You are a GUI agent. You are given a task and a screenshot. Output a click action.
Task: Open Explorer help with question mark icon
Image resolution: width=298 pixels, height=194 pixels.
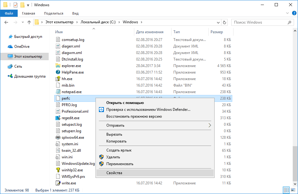[294, 13]
